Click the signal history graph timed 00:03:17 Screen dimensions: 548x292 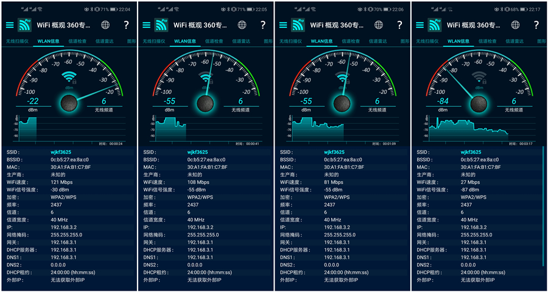tap(480, 129)
